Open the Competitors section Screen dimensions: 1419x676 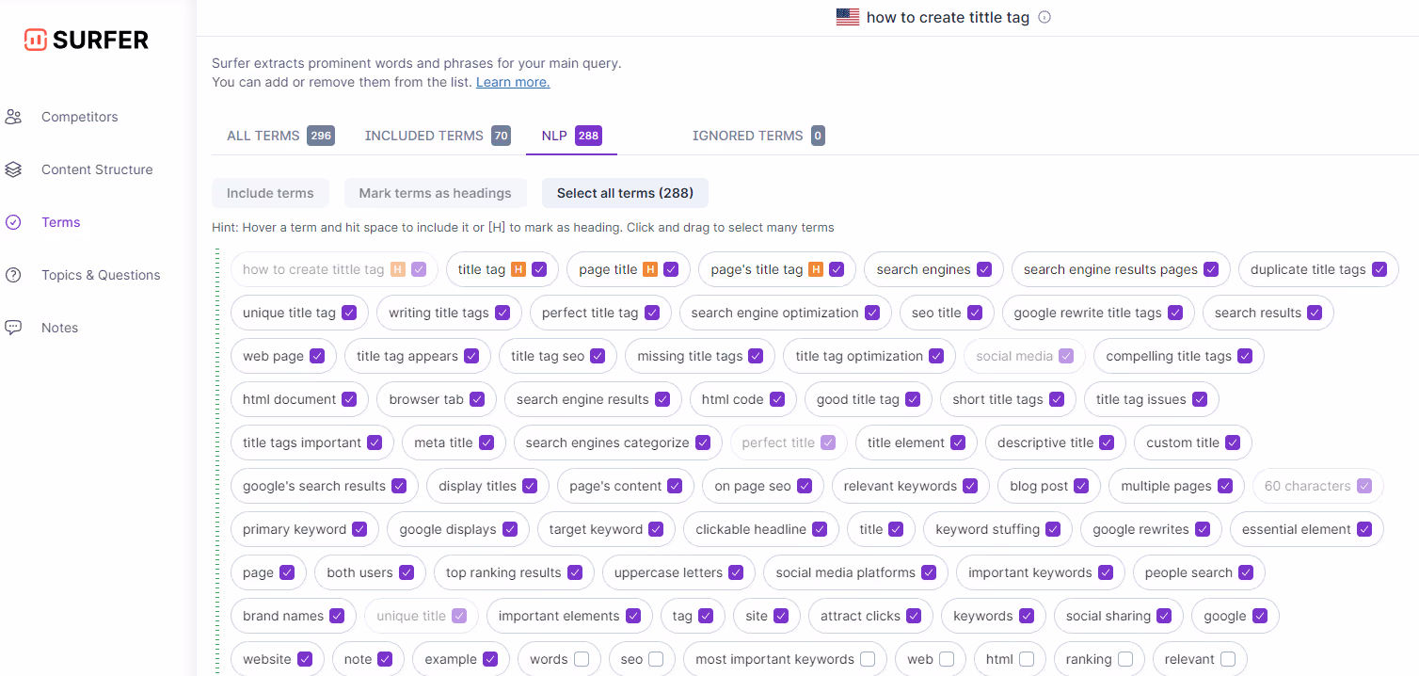click(x=80, y=117)
